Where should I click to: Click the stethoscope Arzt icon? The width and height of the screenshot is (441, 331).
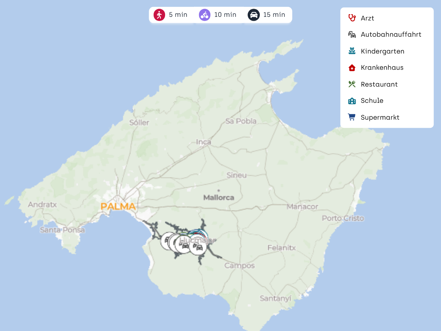pyautogui.click(x=352, y=18)
